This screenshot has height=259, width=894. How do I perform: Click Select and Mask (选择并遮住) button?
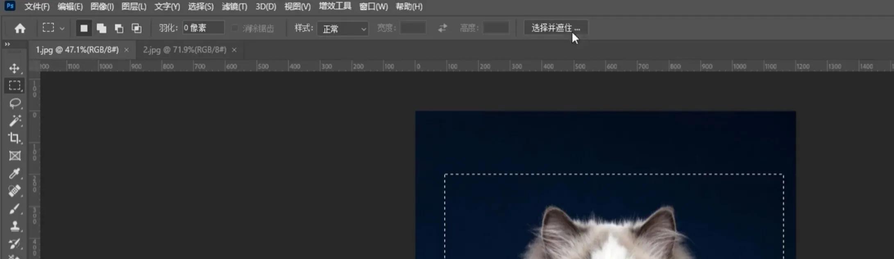click(556, 28)
